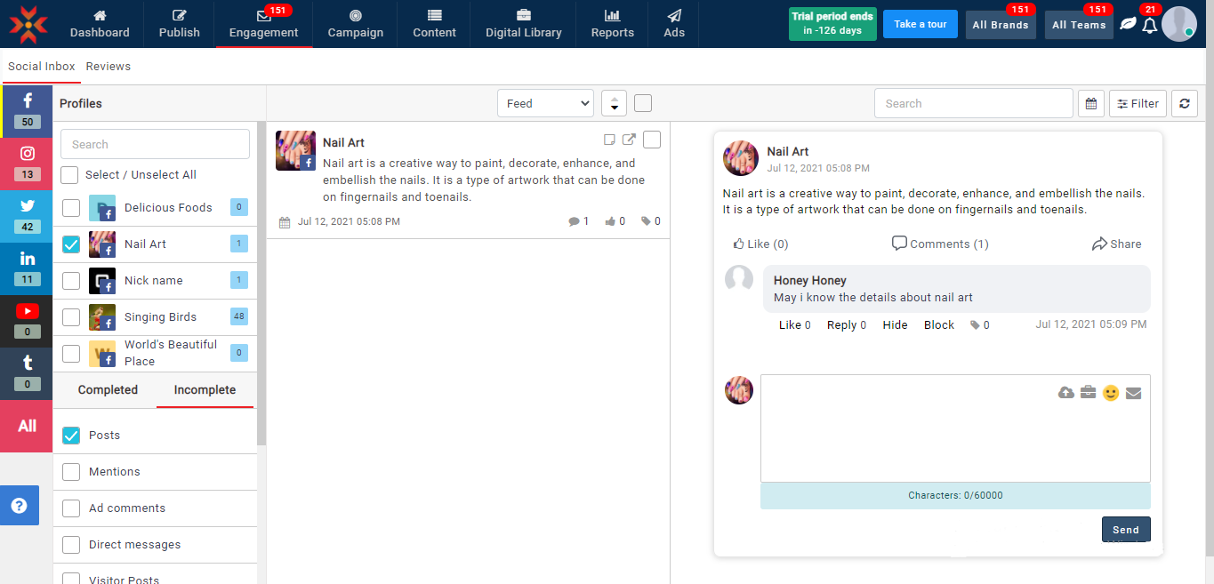The height and width of the screenshot is (584, 1214).
Task: Open the Reviews tab
Action: click(109, 67)
